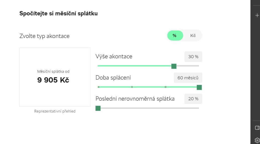
Task: Open settings via the gear icon
Action: pos(257,140)
